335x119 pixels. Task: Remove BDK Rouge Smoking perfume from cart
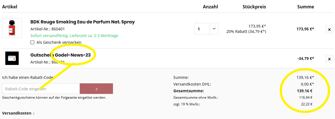(329, 29)
